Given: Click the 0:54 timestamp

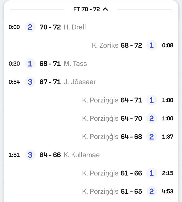Looking at the screenshot, I should (x=14, y=82).
